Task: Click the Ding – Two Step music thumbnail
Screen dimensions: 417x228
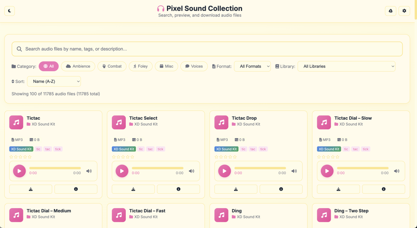Action: [x=324, y=215]
